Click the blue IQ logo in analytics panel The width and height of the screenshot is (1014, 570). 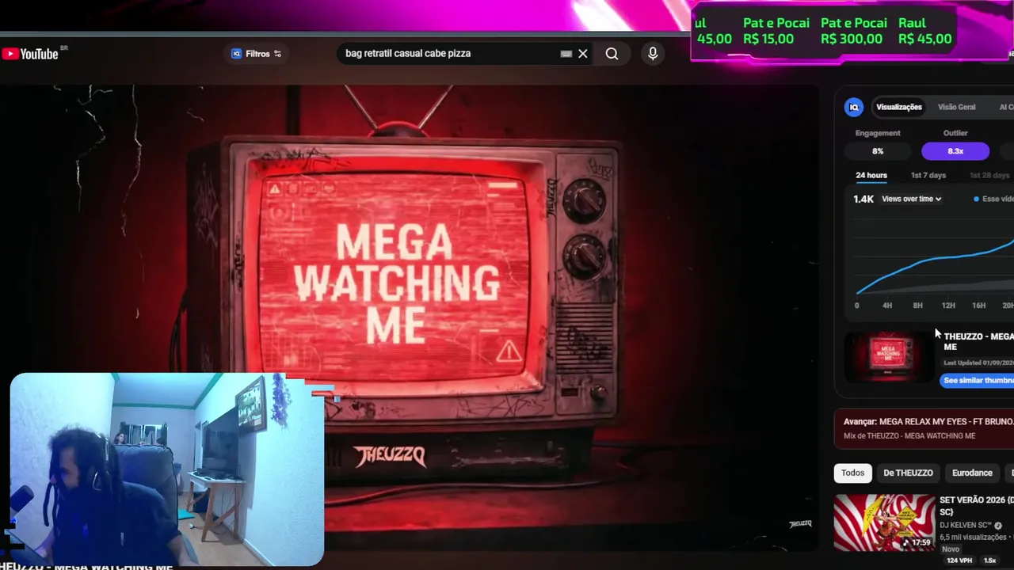[854, 107]
